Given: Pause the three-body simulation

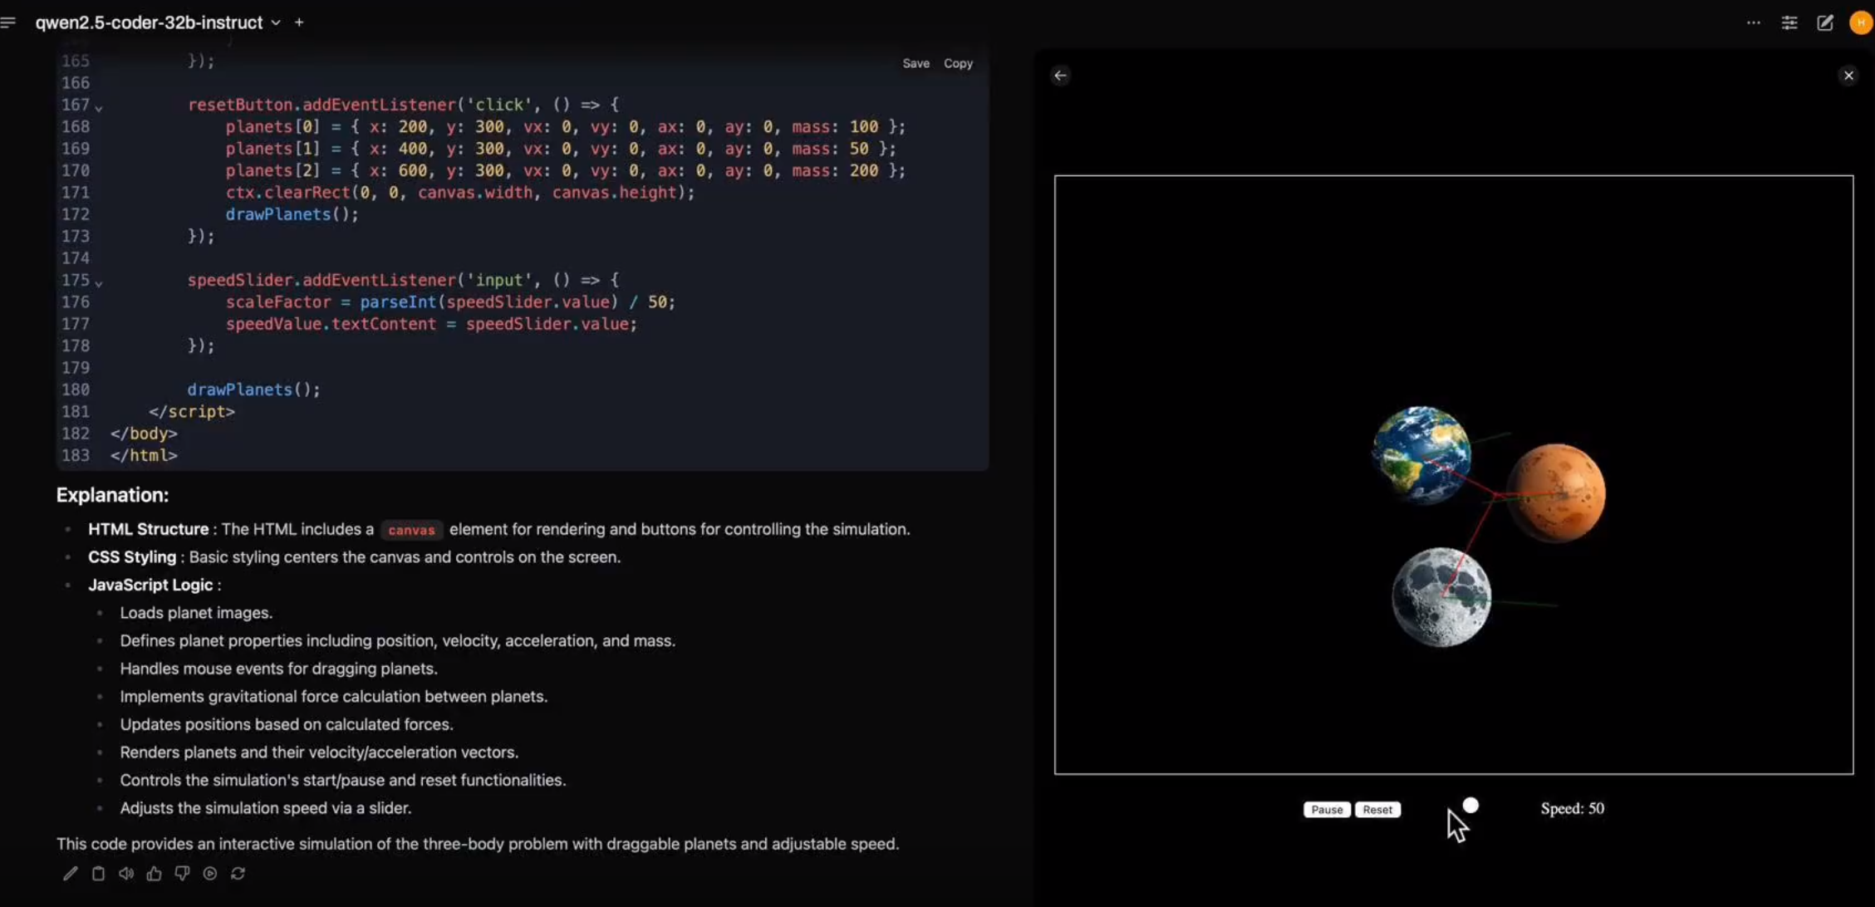Looking at the screenshot, I should pos(1326,810).
